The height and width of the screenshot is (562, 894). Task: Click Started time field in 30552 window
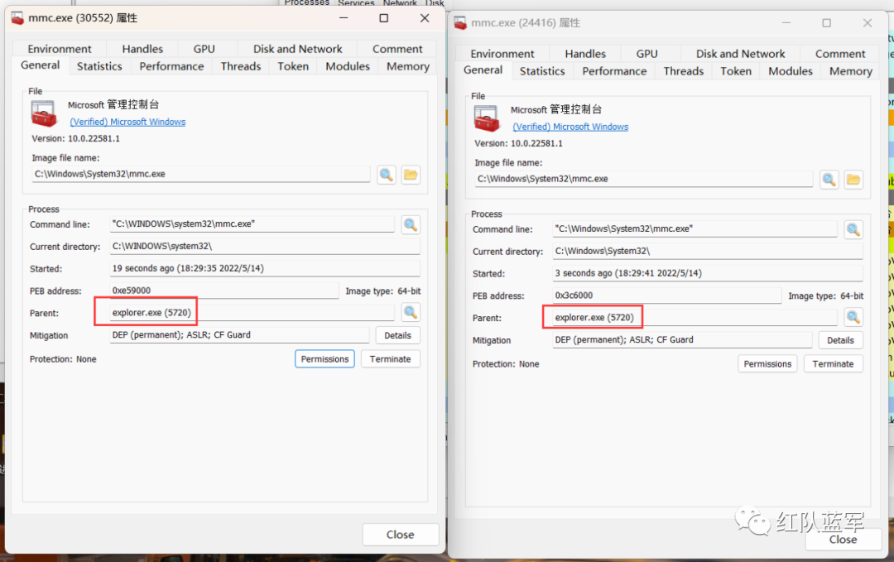(x=265, y=268)
